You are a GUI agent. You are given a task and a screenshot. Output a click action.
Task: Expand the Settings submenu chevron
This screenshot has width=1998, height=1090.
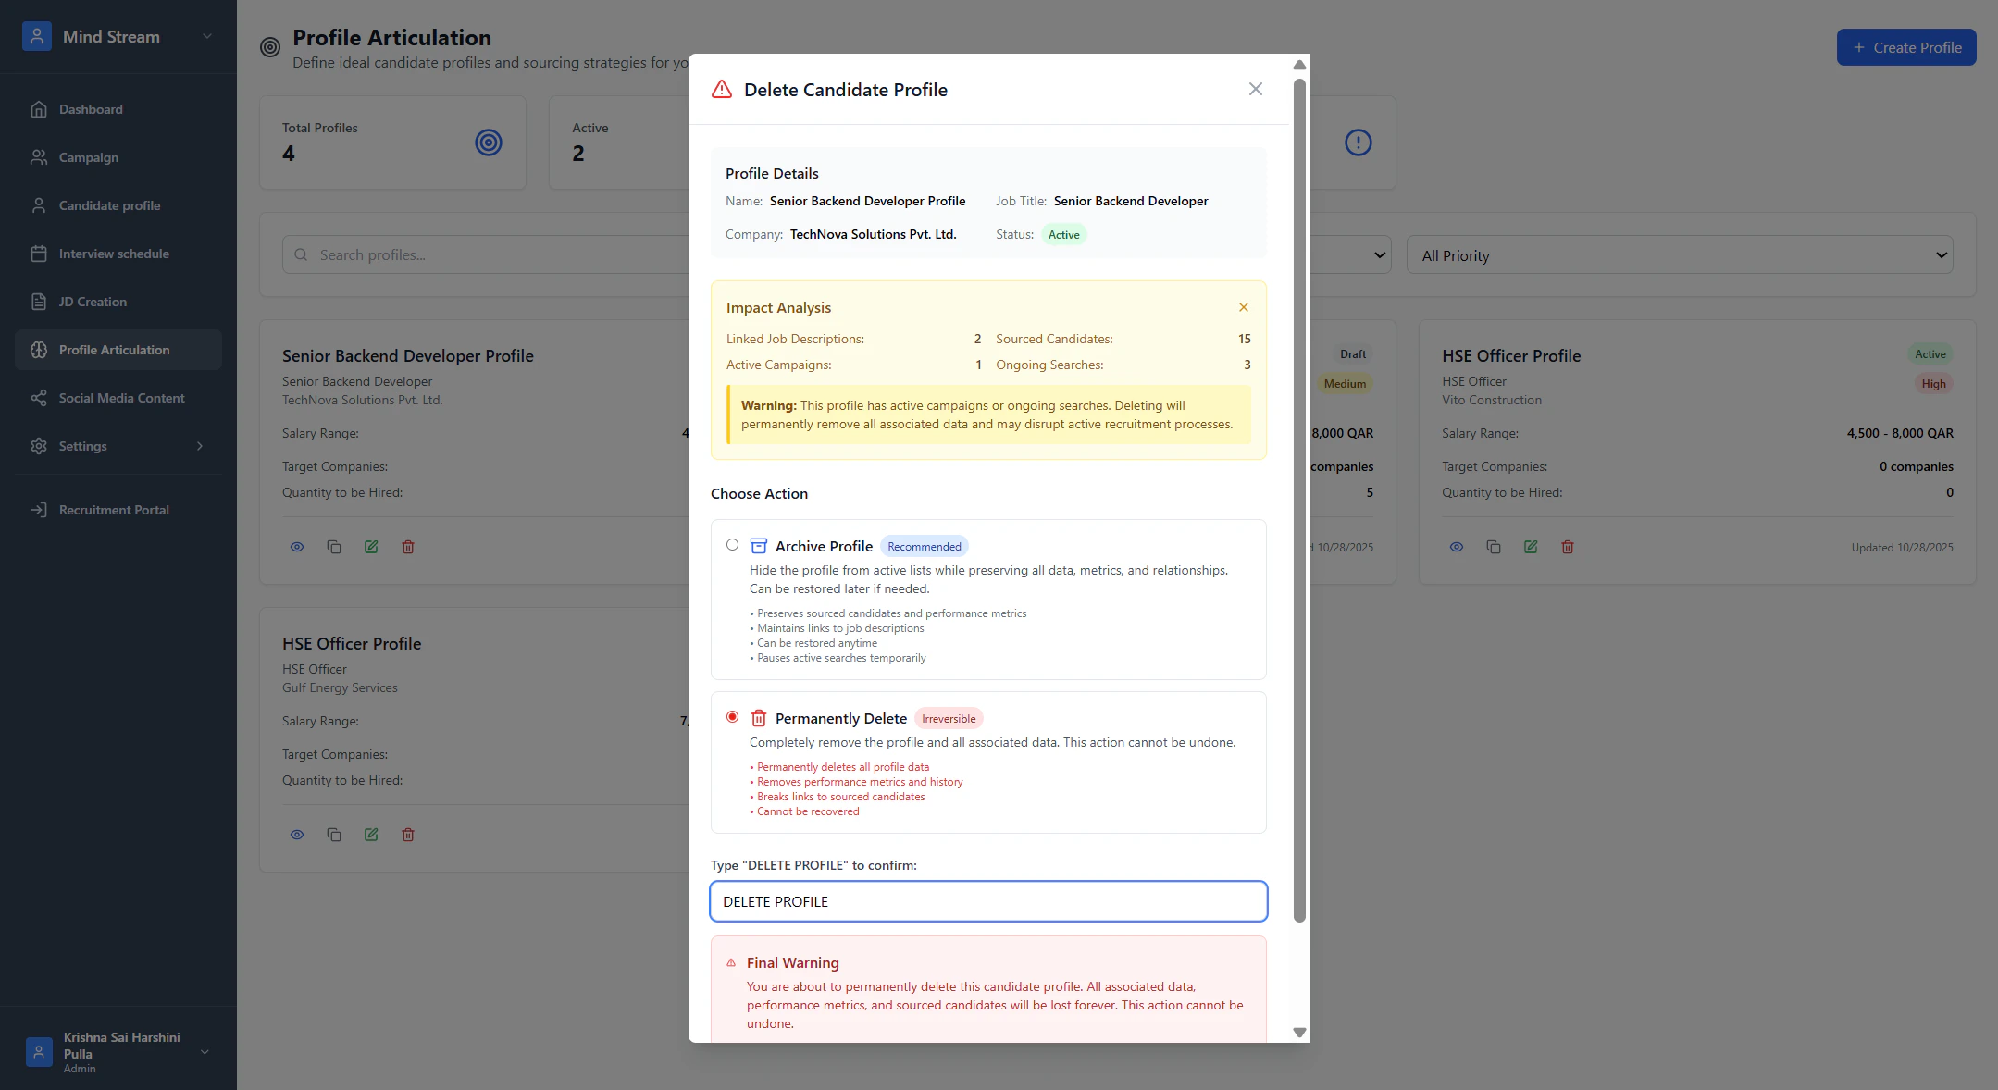click(200, 446)
